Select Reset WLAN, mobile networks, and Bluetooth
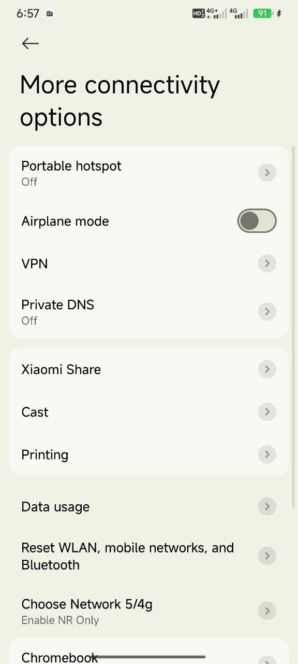The height and width of the screenshot is (664, 298). [149, 556]
